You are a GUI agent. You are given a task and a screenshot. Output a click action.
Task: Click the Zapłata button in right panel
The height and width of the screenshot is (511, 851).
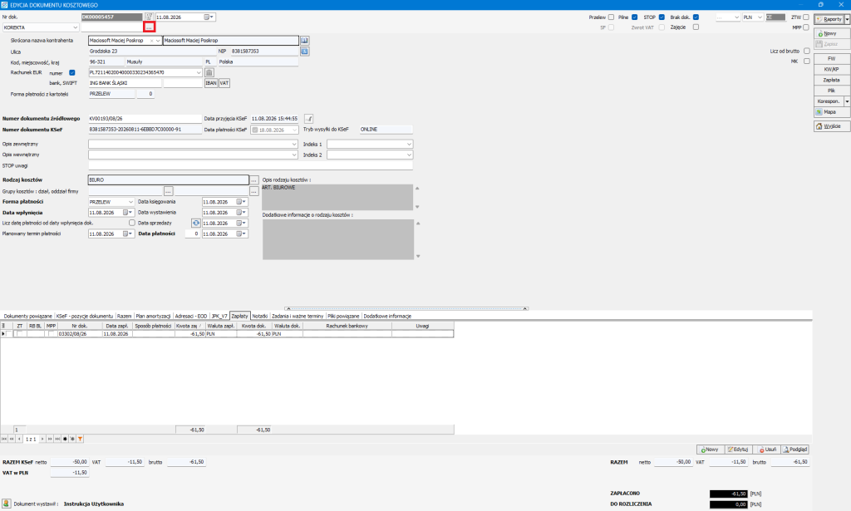tap(831, 80)
